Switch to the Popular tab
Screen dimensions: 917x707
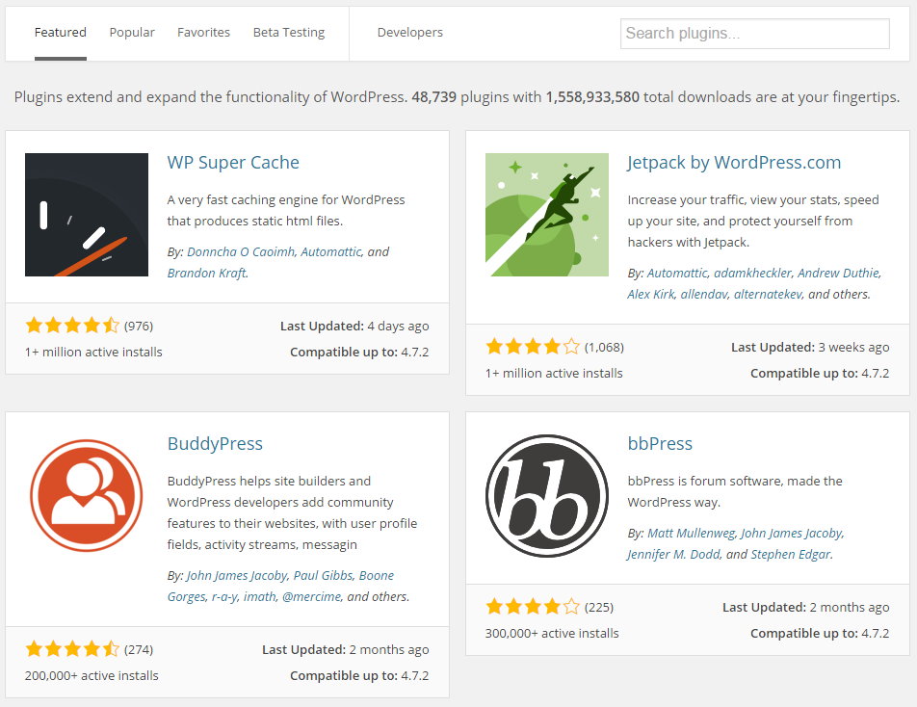tap(132, 32)
